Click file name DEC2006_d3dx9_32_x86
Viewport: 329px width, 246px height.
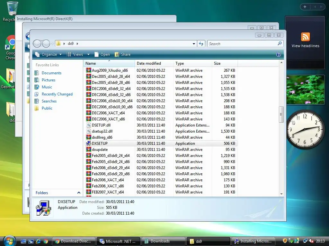[x=111, y=95]
